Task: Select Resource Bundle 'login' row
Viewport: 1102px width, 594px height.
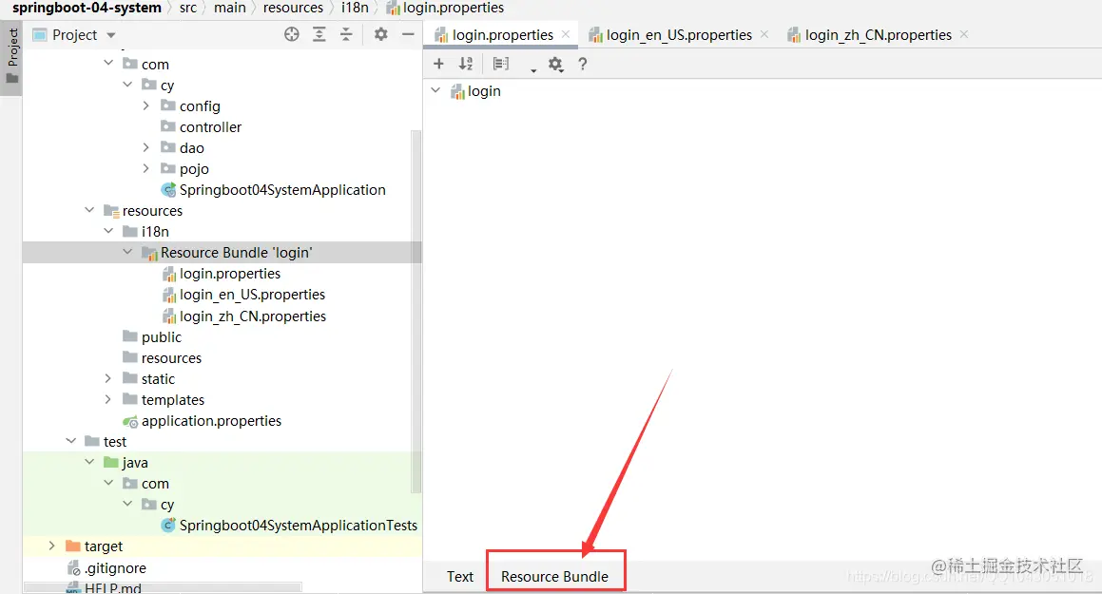Action: pos(222,253)
